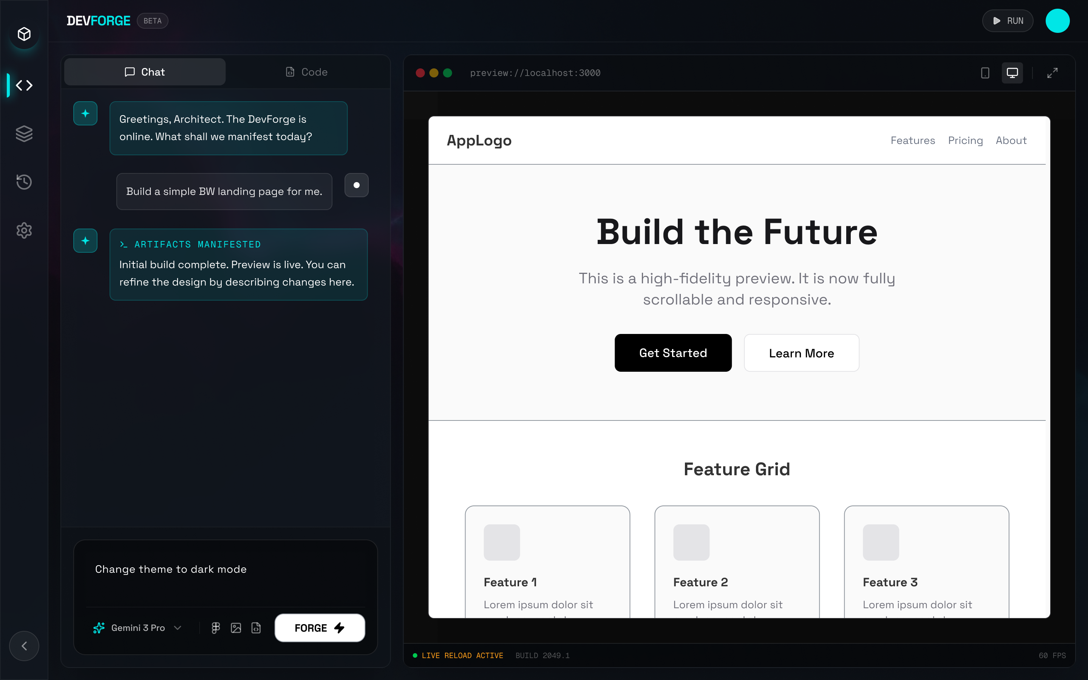Open the history clock sidebar icon

pos(24,182)
